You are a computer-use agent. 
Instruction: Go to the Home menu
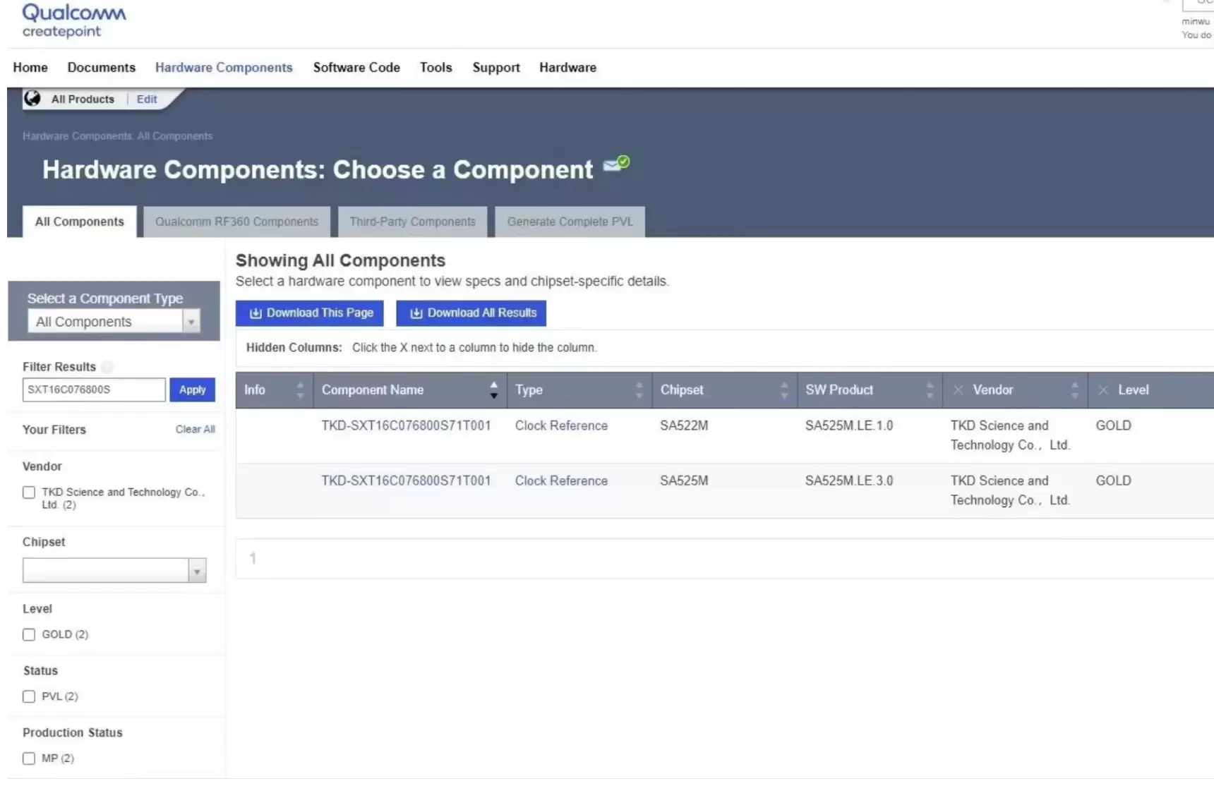point(30,68)
